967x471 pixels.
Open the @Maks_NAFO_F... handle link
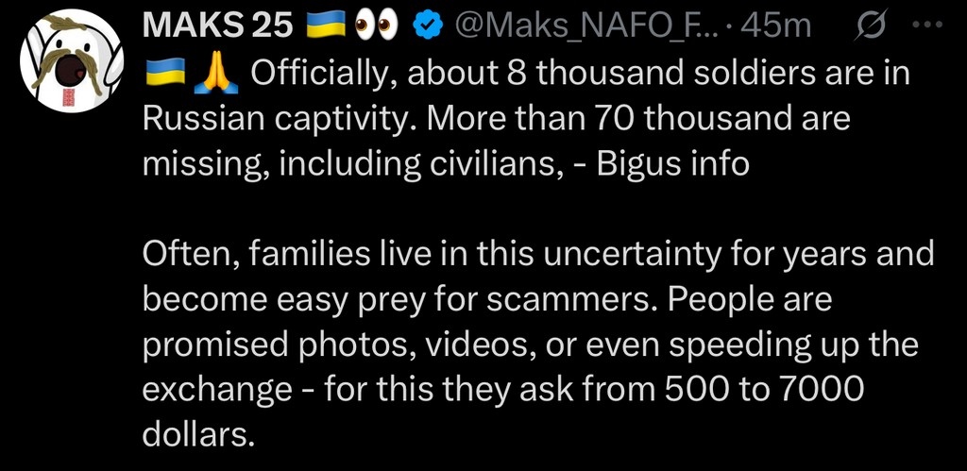tap(587, 26)
